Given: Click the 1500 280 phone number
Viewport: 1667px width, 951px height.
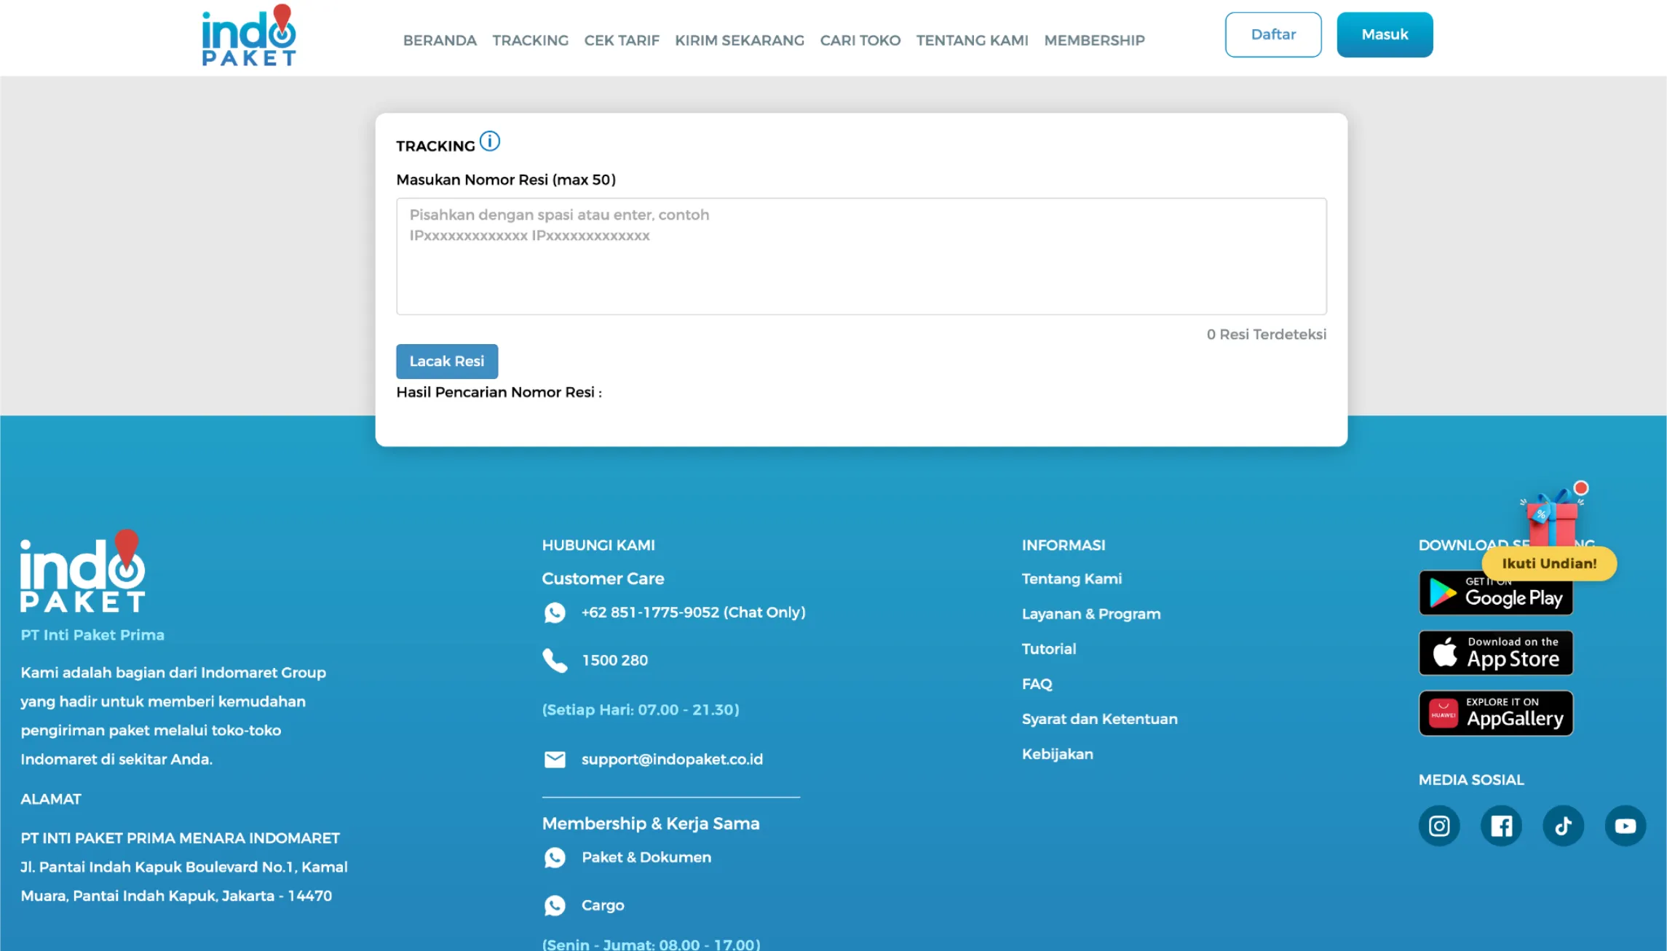Looking at the screenshot, I should [614, 661].
